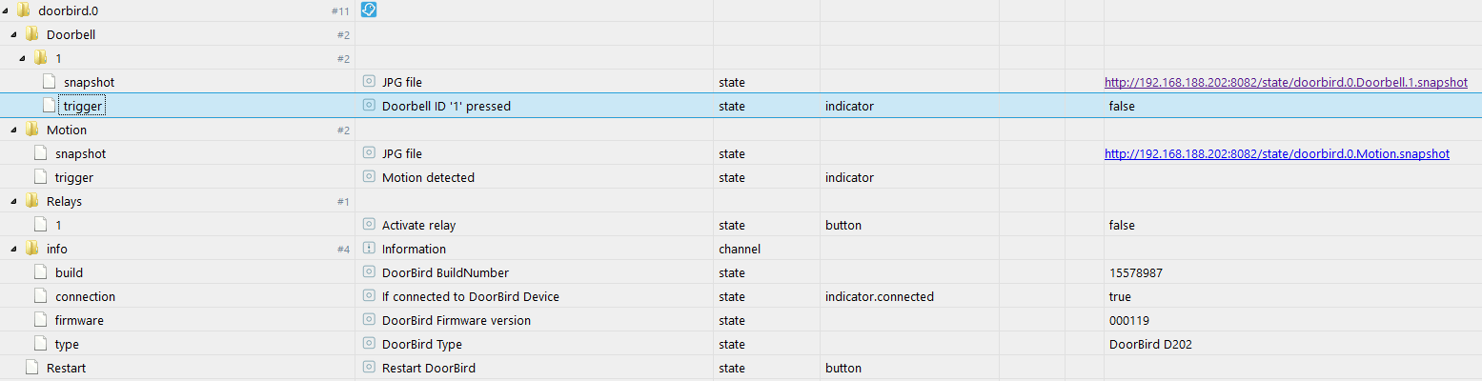1482x381 pixels.
Task: Click state icon beside 'Restart DoorBird'
Action: [x=369, y=368]
